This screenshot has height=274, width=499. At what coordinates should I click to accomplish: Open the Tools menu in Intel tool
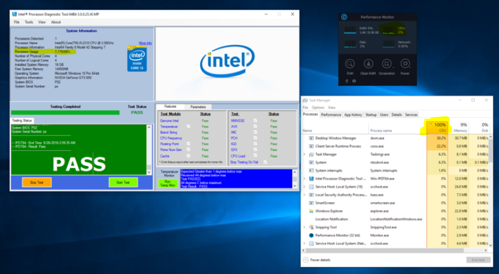[29, 22]
